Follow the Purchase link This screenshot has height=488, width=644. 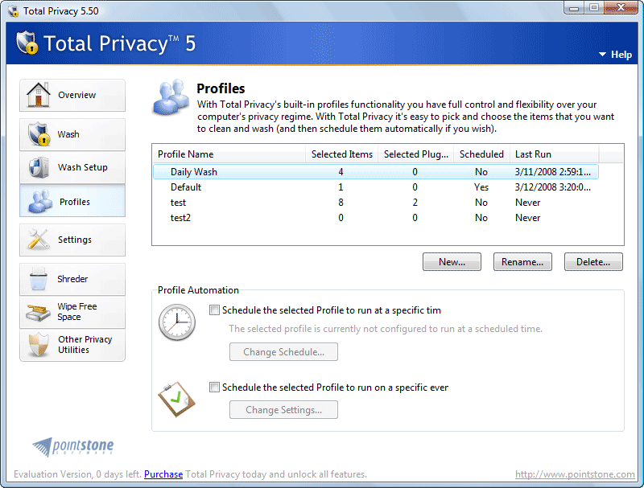[x=163, y=474]
